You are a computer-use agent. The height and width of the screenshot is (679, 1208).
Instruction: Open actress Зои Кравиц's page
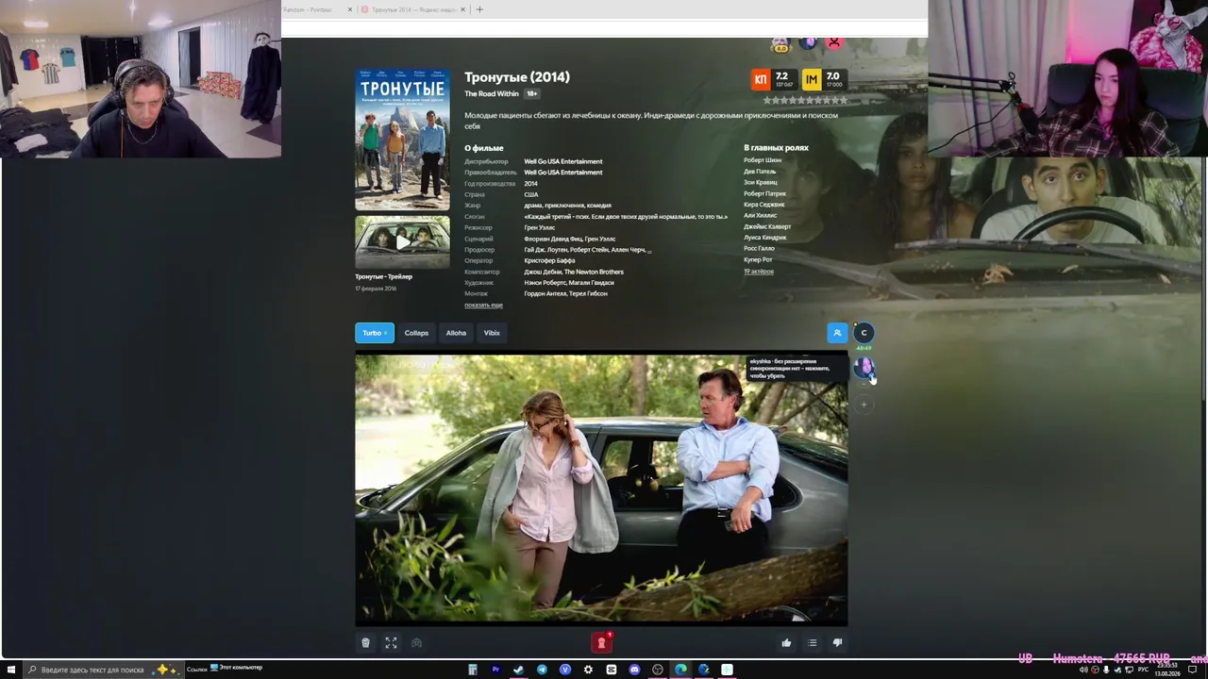761,183
